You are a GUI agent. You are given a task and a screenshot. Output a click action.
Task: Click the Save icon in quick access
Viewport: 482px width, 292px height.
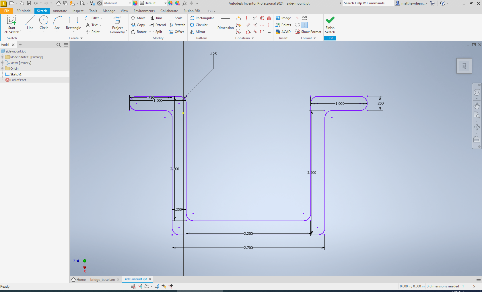pos(29,3)
